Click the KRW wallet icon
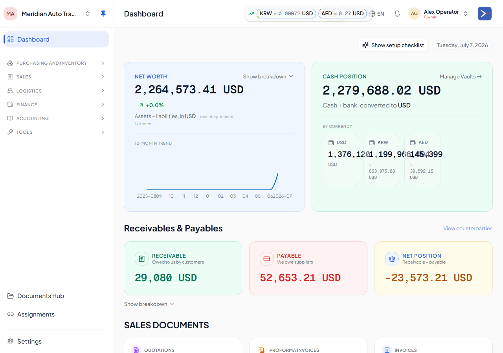The image size is (503, 353). pos(372,142)
